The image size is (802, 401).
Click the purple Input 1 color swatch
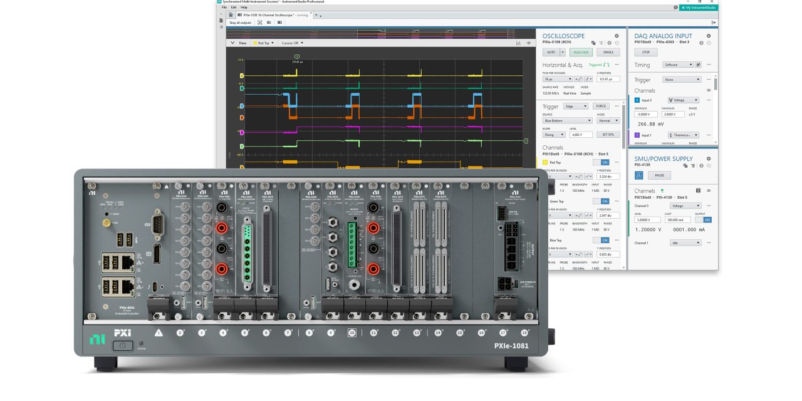point(637,135)
